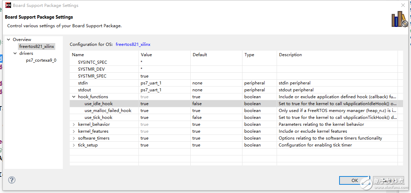Click the SDK icon in title bar
The image size is (411, 193).
pyautogui.click(x=8, y=5)
